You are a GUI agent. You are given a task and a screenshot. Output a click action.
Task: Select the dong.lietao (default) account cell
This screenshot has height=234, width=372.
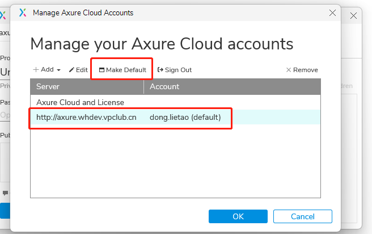click(185, 117)
